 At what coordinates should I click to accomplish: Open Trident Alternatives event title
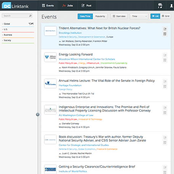pyautogui.click(x=99, y=28)
